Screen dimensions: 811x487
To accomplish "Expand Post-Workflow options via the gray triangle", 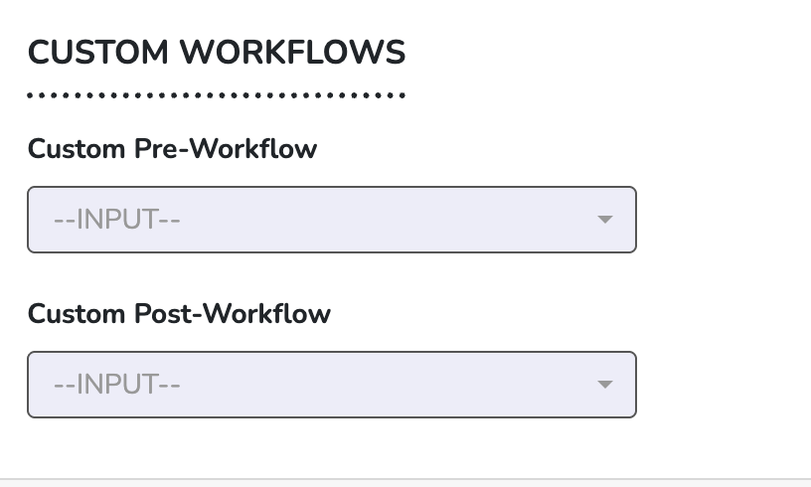I will pos(604,384).
